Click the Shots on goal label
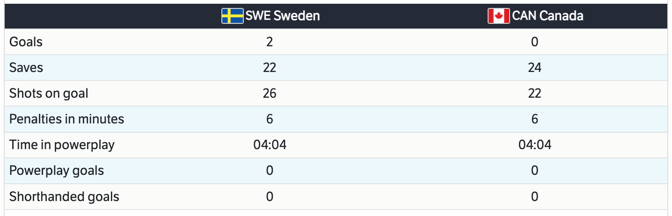Screen dimensions: 672x216 49,94
